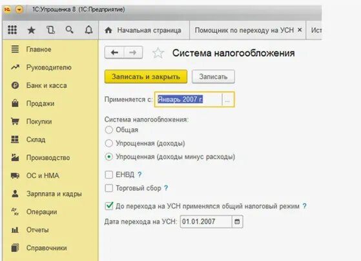The width and height of the screenshot is (361, 261).
Task: Click the Руководителю trend line icon
Action: tap(15, 67)
